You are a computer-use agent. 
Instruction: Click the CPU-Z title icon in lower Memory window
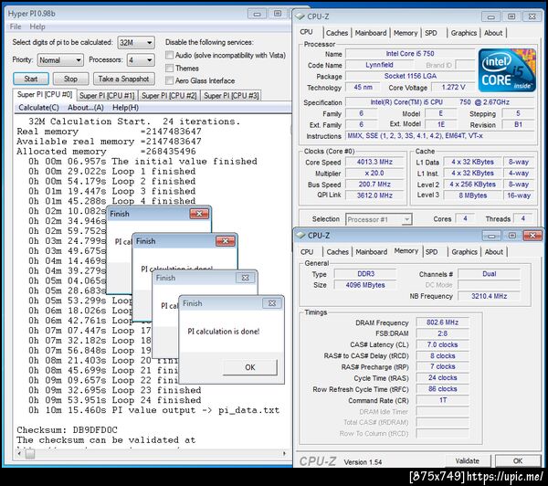pos(300,235)
